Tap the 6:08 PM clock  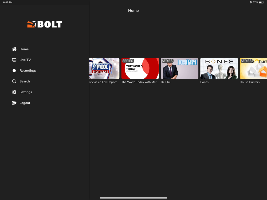point(8,2)
